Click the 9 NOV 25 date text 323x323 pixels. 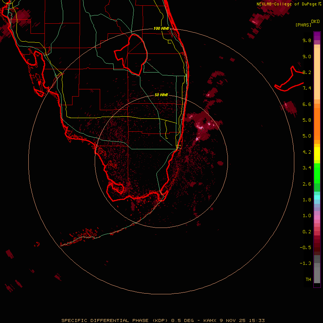233,320
